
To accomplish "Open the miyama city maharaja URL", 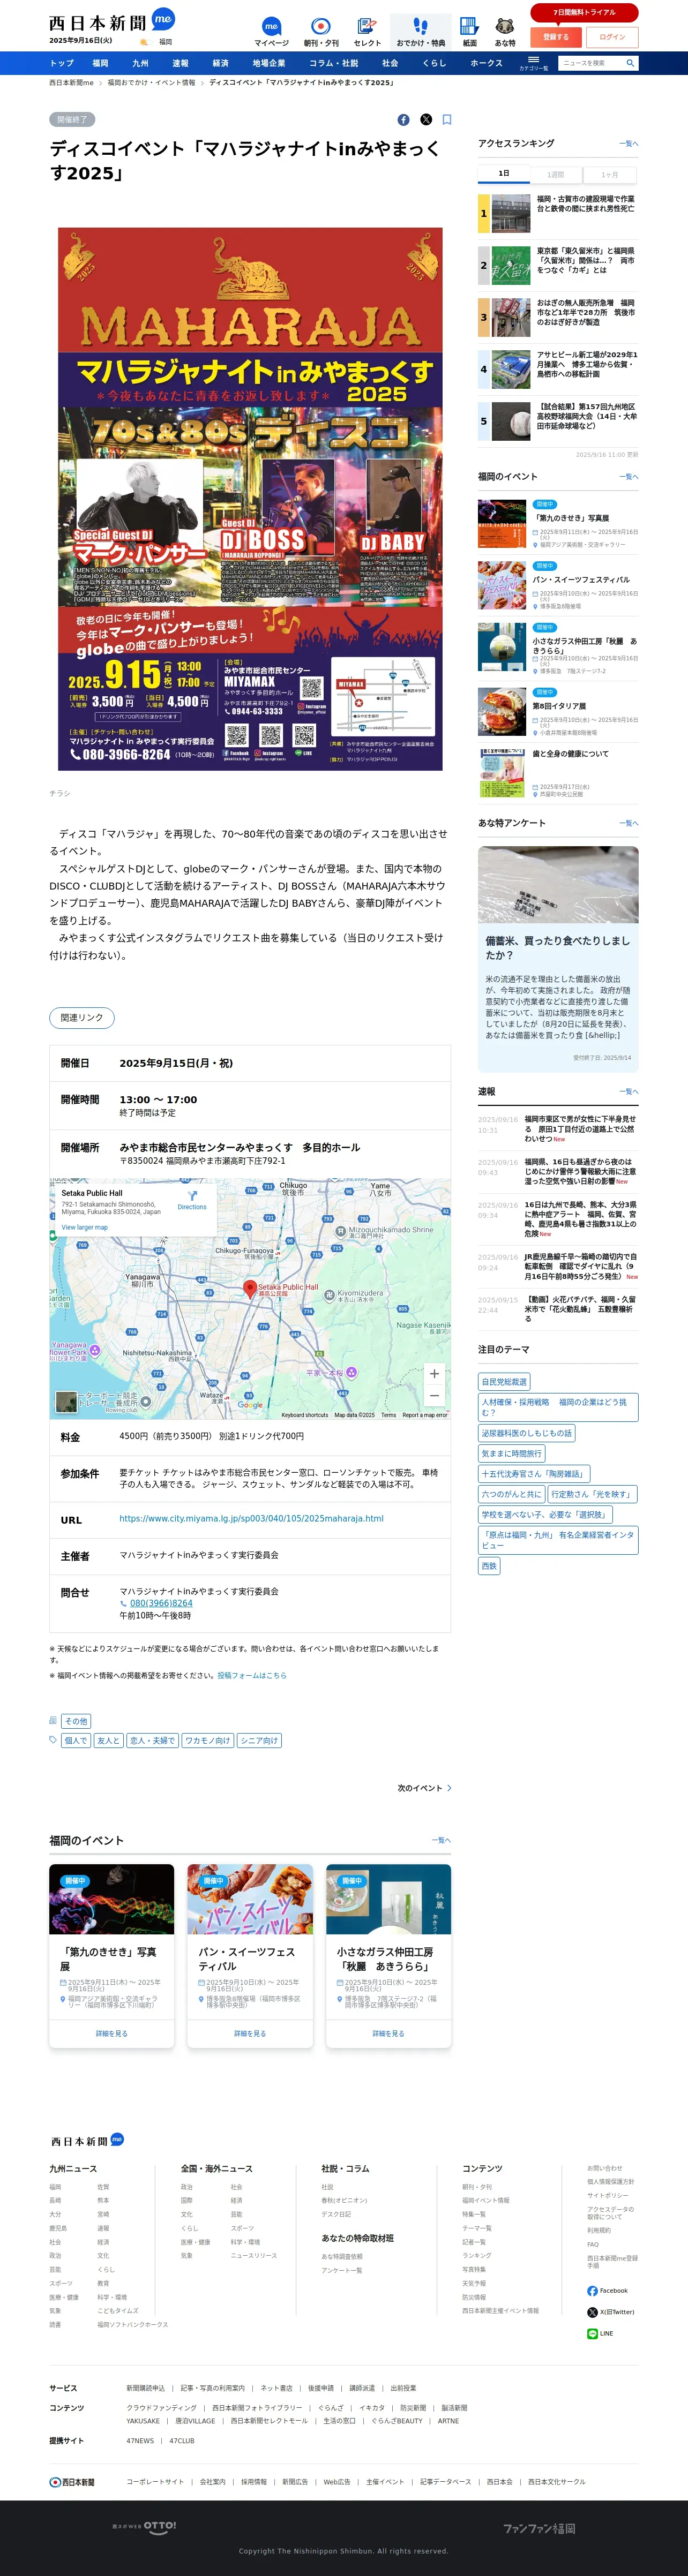I will pyautogui.click(x=251, y=1518).
